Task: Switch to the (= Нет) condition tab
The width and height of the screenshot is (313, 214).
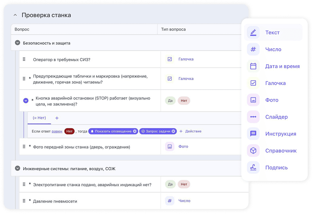Action: click(x=39, y=118)
